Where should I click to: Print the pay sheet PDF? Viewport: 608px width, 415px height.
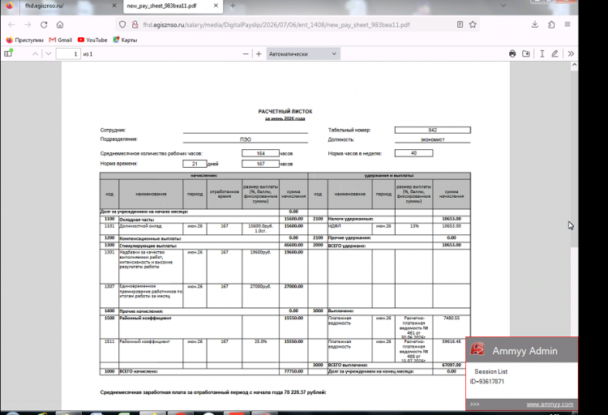[x=512, y=54]
